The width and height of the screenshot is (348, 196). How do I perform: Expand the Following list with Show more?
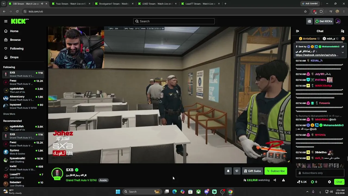9,114
